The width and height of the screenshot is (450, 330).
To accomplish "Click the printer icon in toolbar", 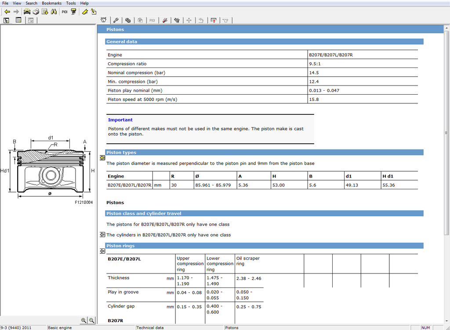I will [36, 11].
